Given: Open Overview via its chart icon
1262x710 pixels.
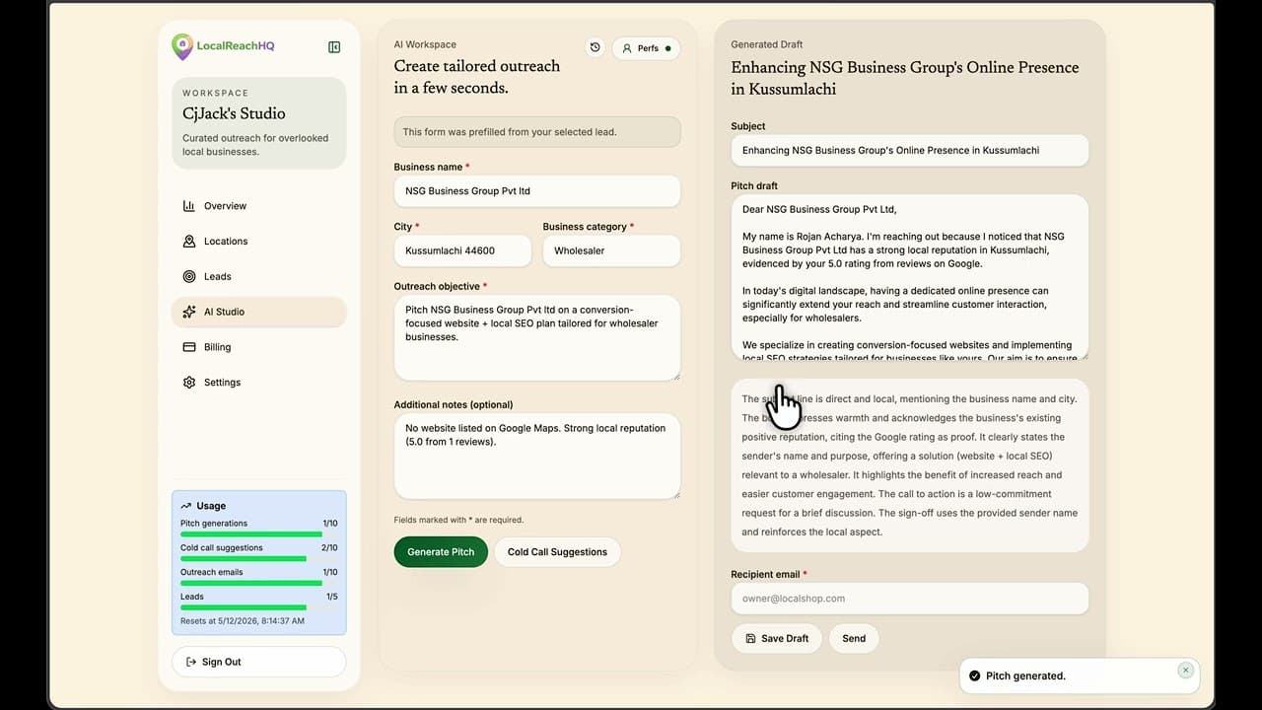Looking at the screenshot, I should pos(189,206).
